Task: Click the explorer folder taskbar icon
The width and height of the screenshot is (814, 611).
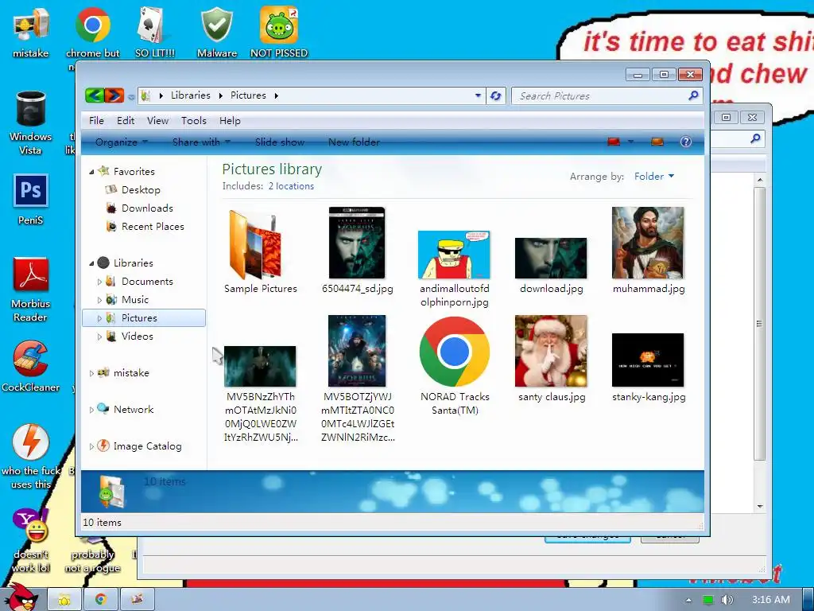Action: (64, 599)
